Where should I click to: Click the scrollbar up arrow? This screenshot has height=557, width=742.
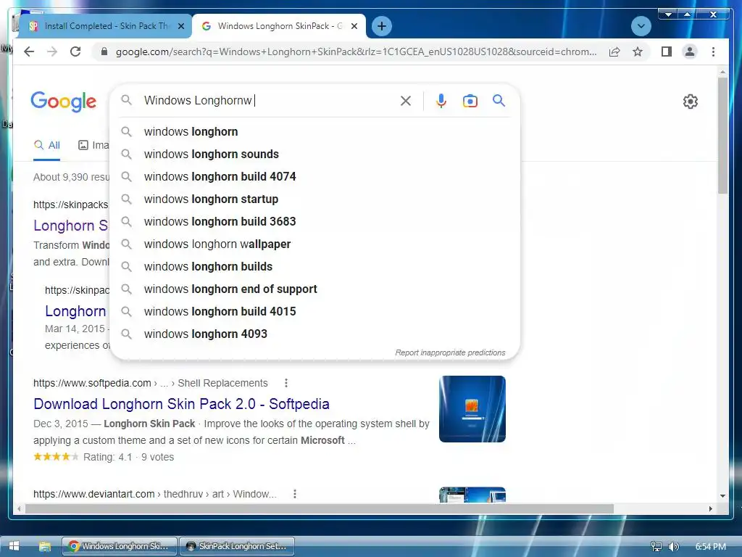[722, 72]
